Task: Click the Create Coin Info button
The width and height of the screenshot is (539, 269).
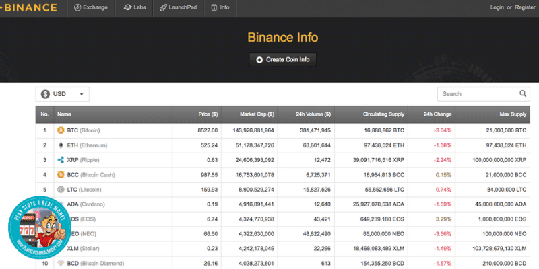Action: pos(282,60)
